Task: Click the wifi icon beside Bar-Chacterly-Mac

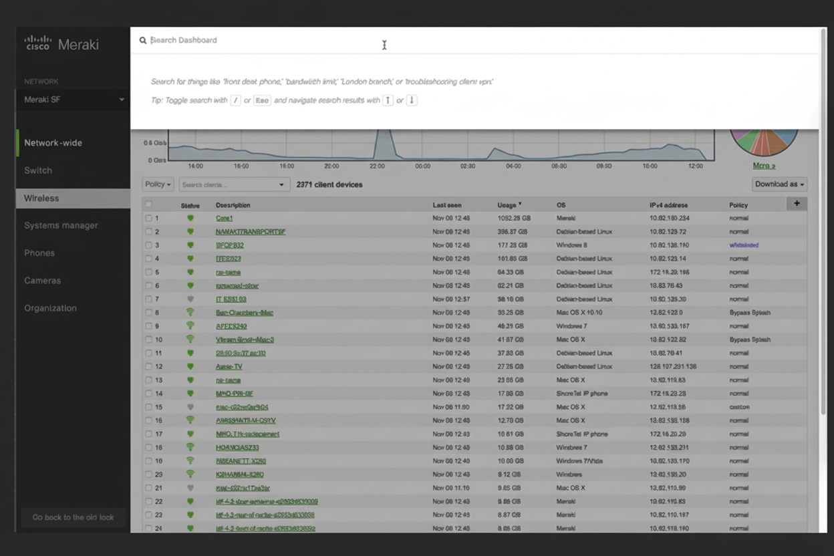Action: coord(190,312)
